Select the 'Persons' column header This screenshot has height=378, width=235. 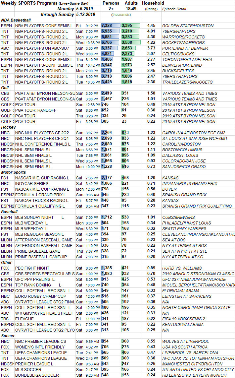[111, 3]
